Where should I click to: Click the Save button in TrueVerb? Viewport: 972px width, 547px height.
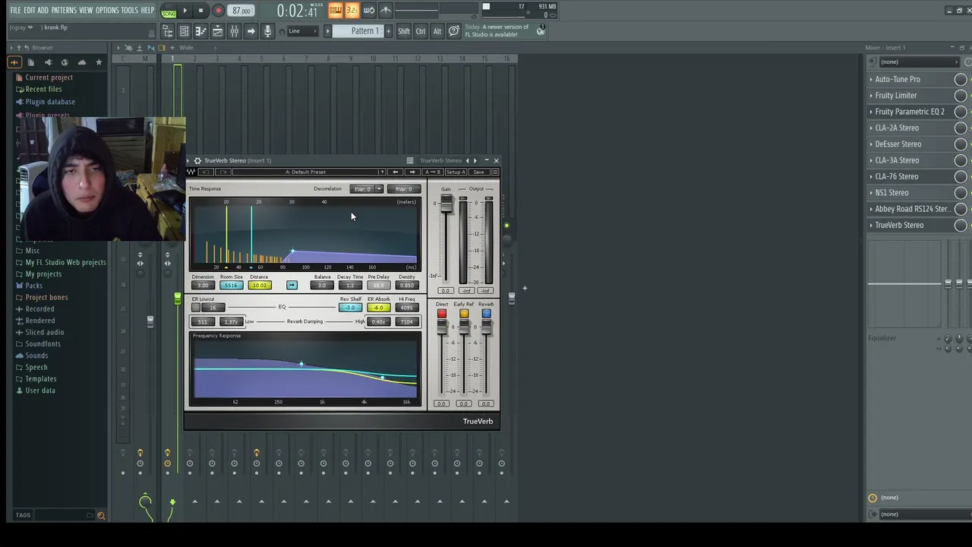point(478,172)
